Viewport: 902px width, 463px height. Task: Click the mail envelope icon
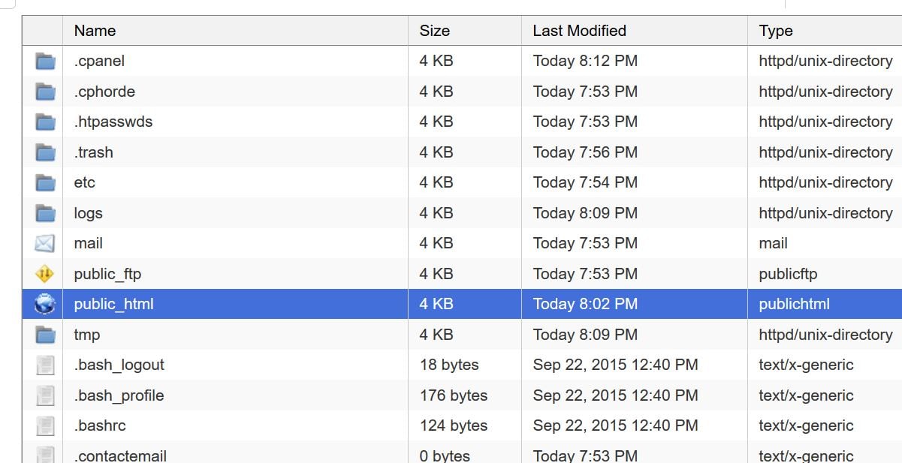44,243
